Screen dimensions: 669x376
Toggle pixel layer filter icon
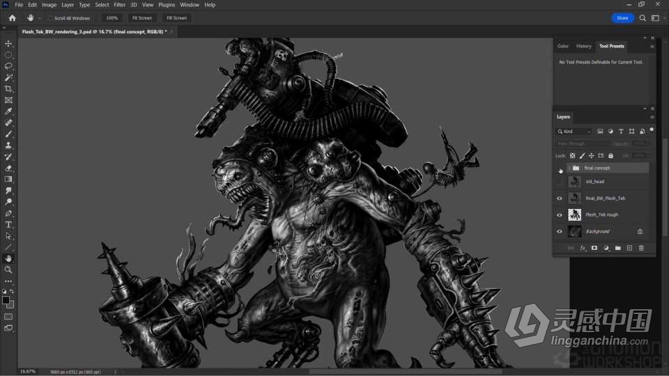click(x=600, y=132)
